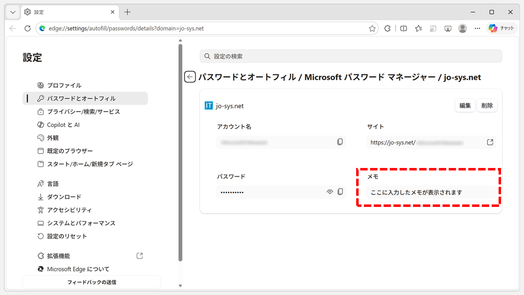Click the memo text ここに入力したメモが表示されます
This screenshot has height=295, width=524.
click(417, 193)
